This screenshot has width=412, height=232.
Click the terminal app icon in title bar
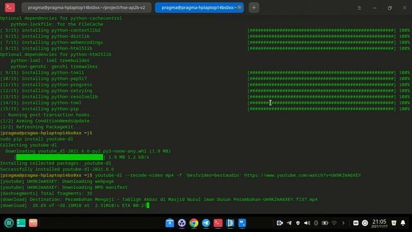pos(10,7)
